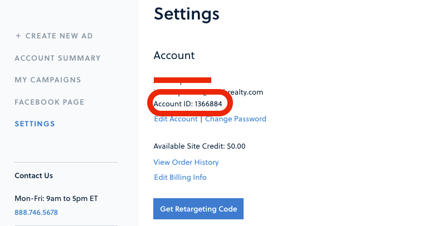The height and width of the screenshot is (226, 437).
Task: Select the Facebook Page sidebar item
Action: click(50, 102)
